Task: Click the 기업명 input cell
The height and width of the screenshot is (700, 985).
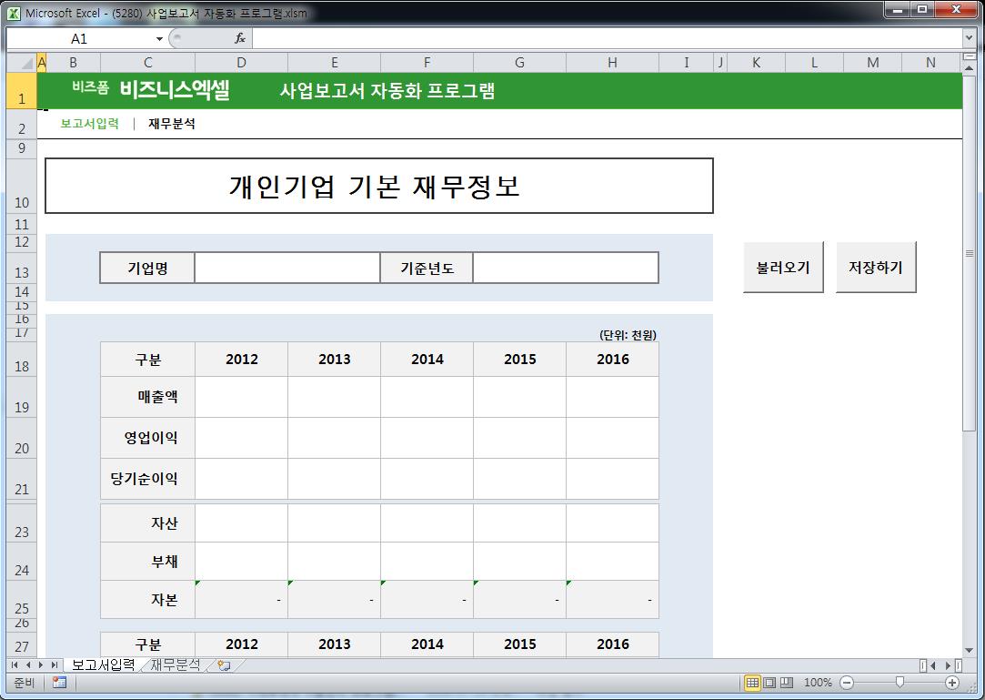Action: (x=286, y=269)
